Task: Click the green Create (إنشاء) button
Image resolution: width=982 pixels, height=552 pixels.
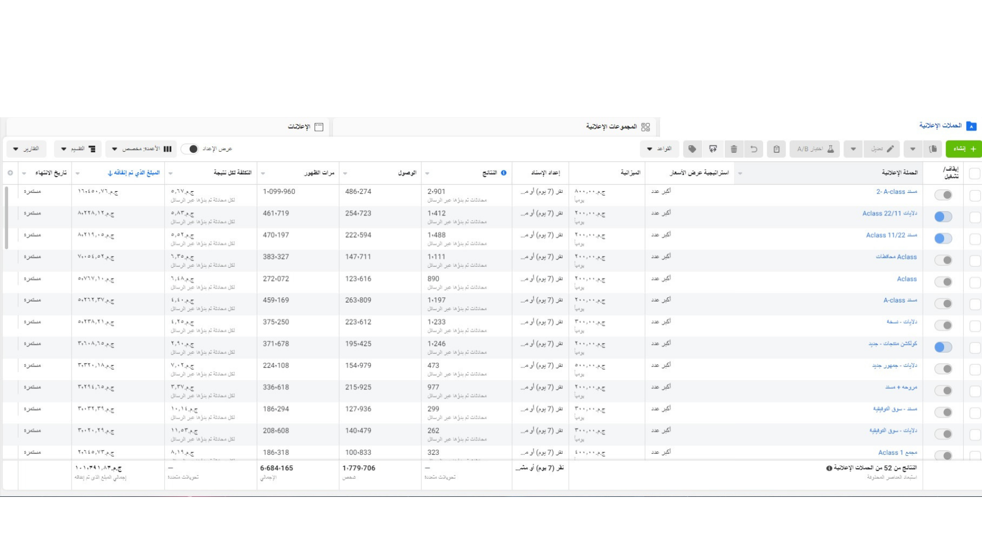Action: [x=964, y=149]
